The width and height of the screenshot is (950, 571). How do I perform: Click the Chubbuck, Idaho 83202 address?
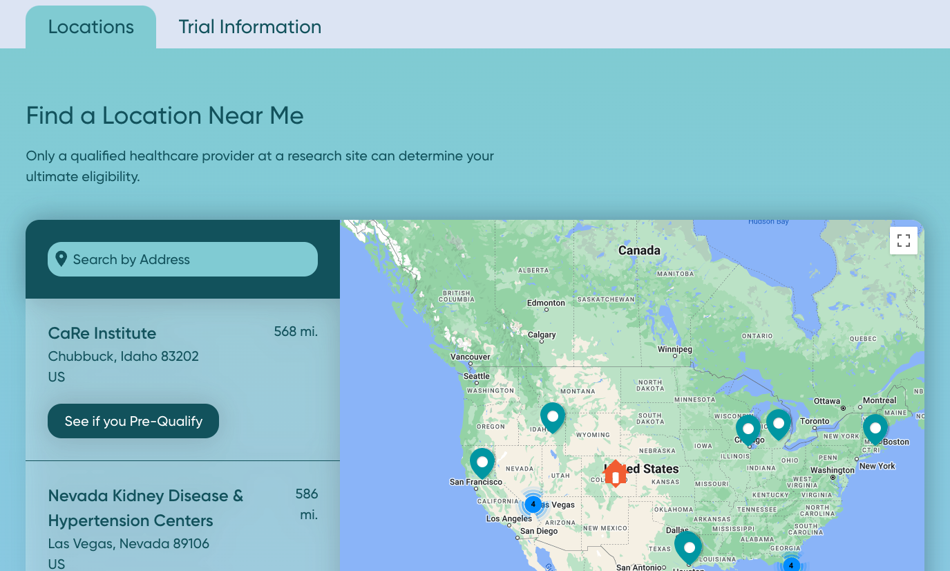point(124,357)
